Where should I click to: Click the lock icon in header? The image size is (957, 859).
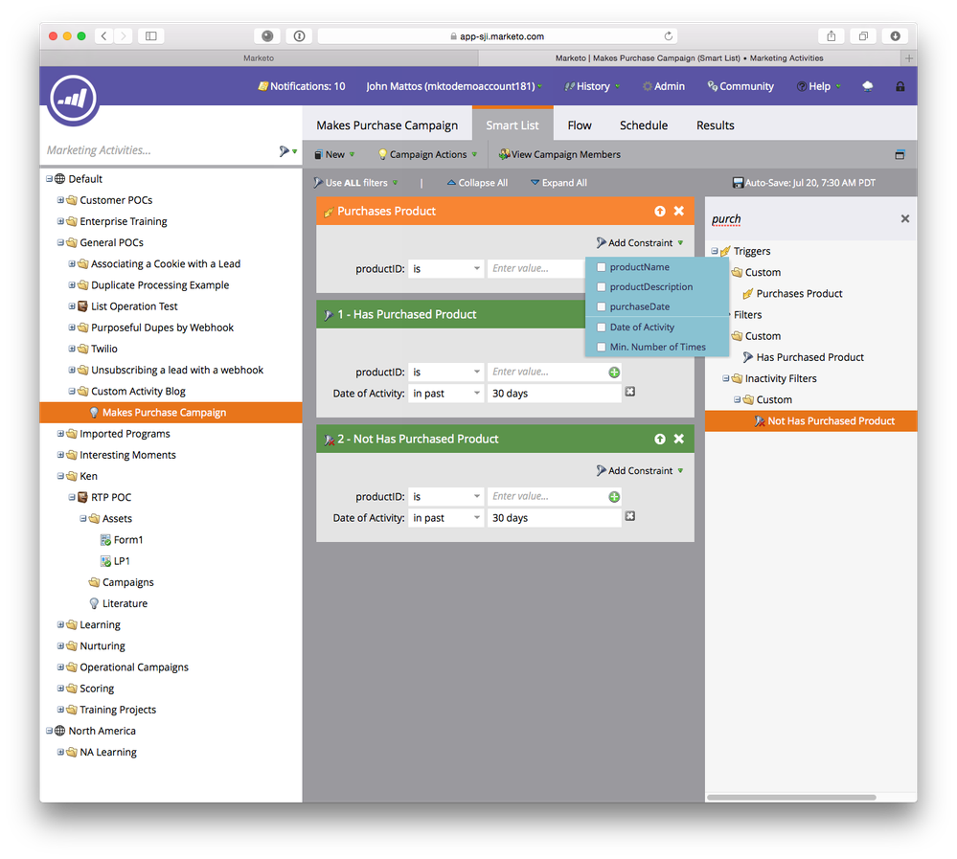pos(900,86)
